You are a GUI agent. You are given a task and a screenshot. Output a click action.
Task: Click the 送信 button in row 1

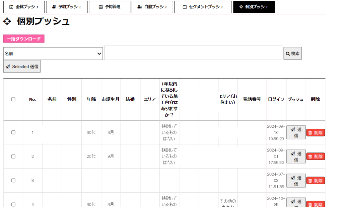[296, 132]
